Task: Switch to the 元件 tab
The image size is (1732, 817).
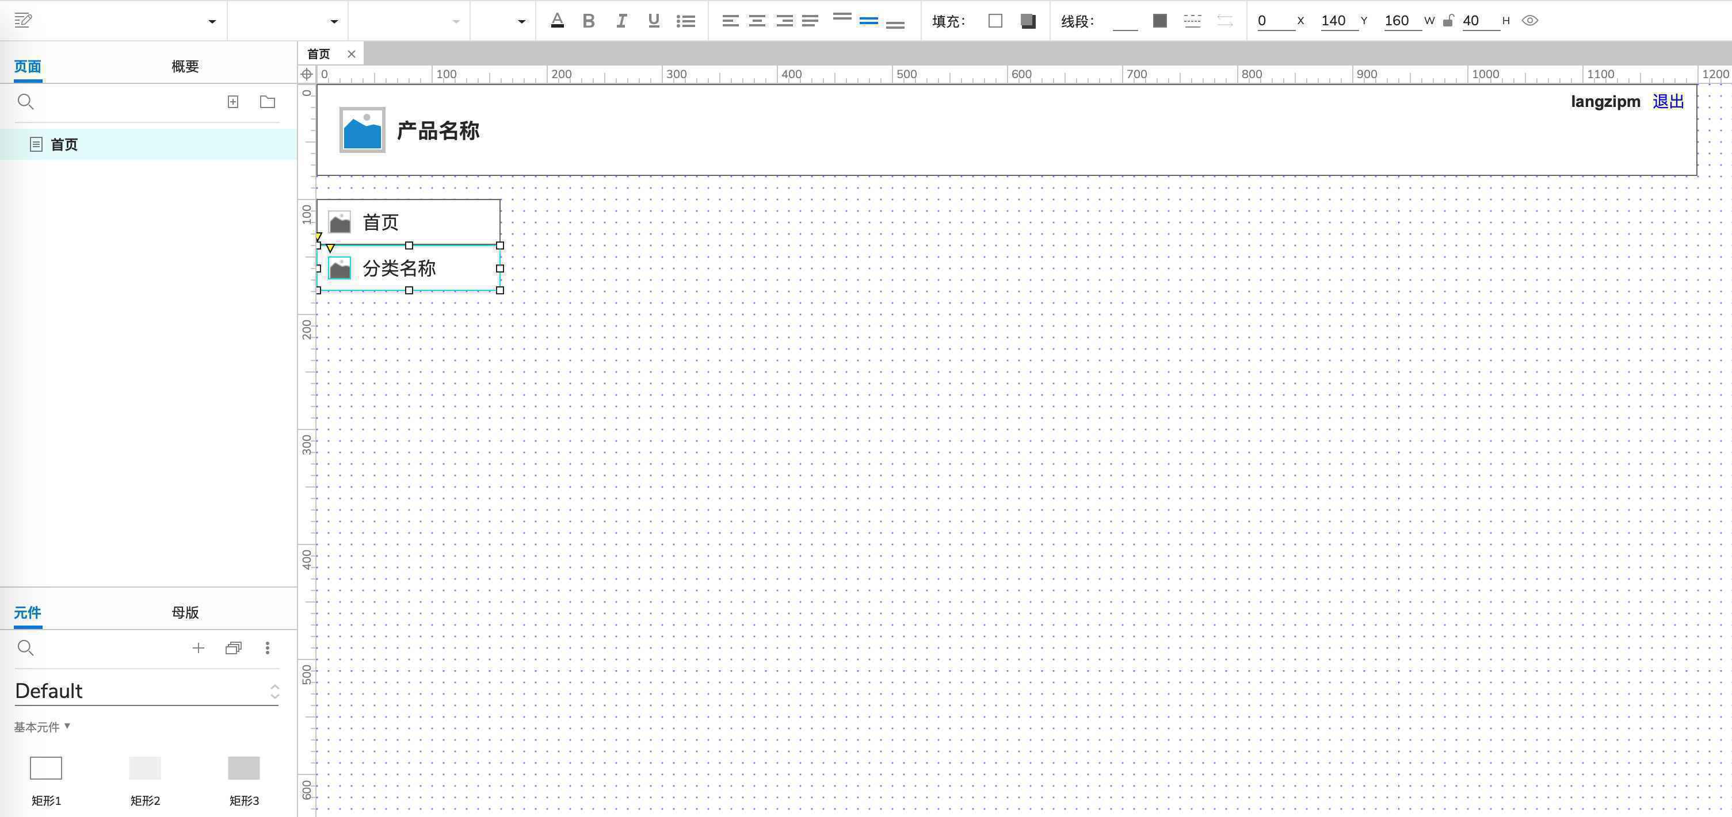Action: 28,612
